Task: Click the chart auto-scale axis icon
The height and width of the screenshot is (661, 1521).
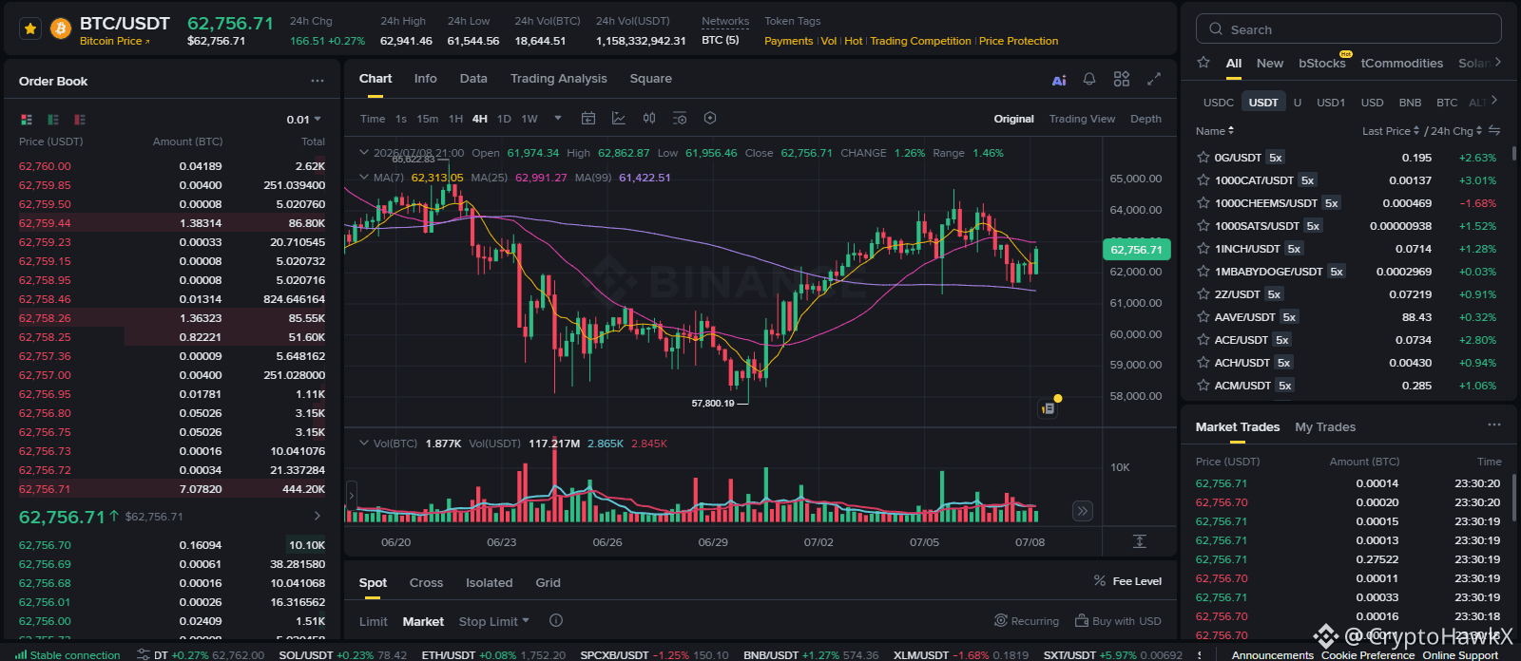Action: pyautogui.click(x=1140, y=541)
